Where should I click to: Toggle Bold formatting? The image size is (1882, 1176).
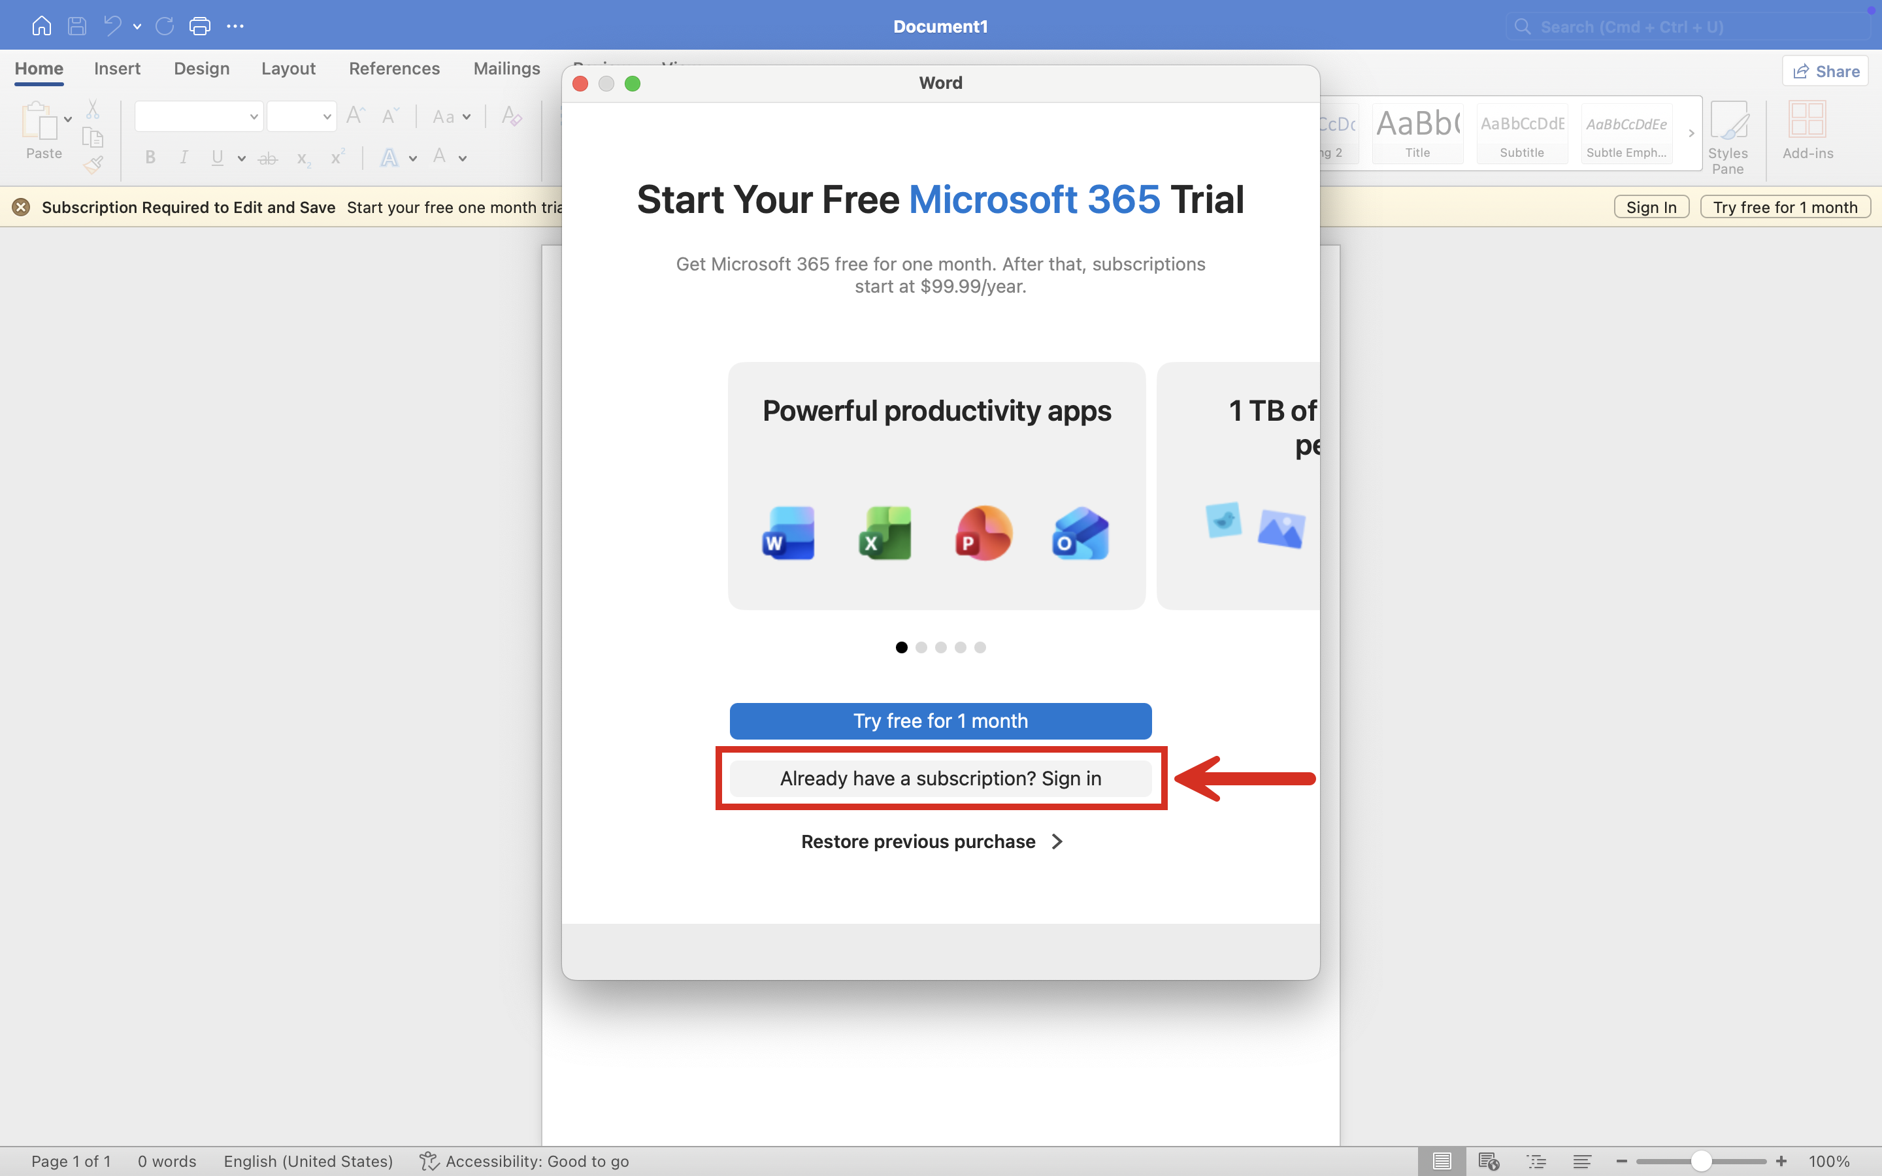(x=151, y=158)
